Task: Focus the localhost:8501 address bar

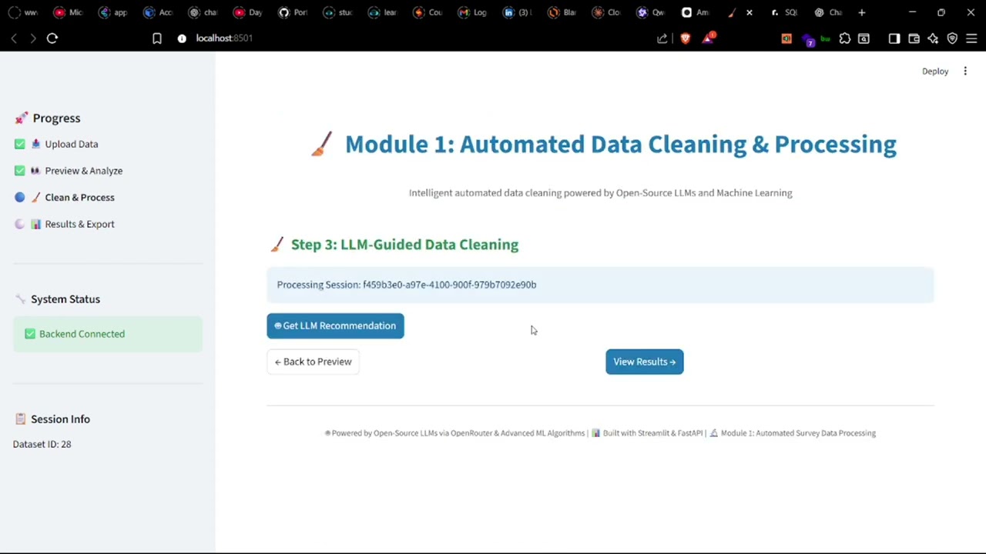Action: pyautogui.click(x=224, y=38)
